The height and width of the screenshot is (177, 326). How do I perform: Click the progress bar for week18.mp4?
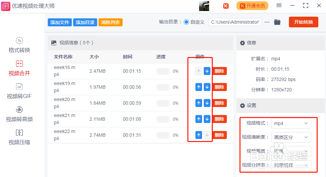click(163, 71)
